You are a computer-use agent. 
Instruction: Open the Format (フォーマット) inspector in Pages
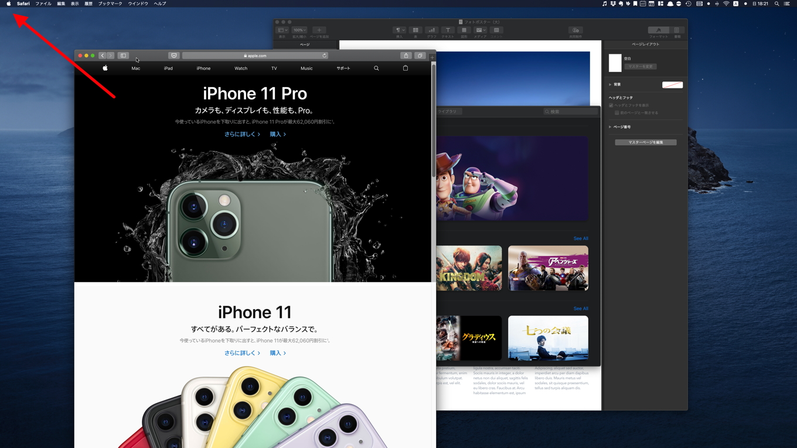click(659, 30)
